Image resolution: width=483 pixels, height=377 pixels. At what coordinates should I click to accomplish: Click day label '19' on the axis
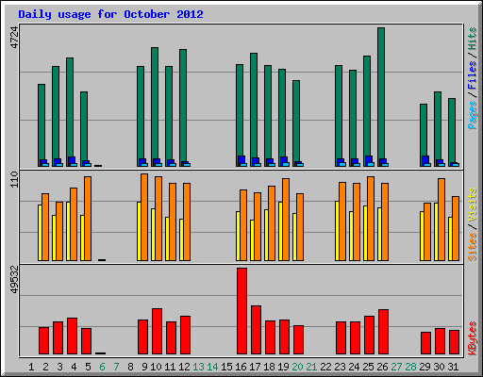pos(283,367)
